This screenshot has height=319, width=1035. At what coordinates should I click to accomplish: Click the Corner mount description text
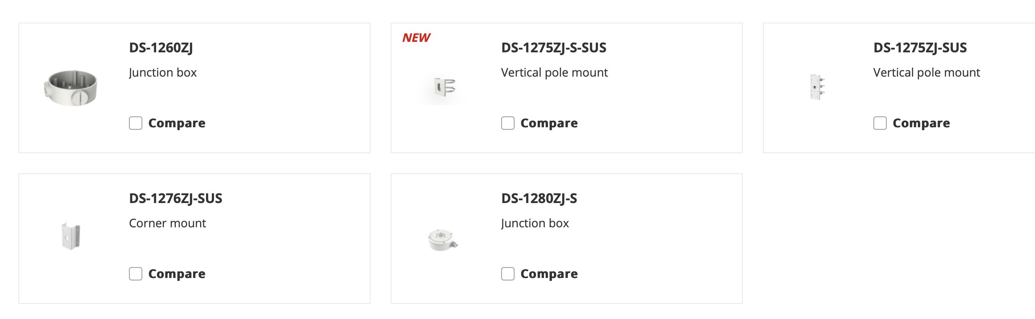[x=167, y=223]
